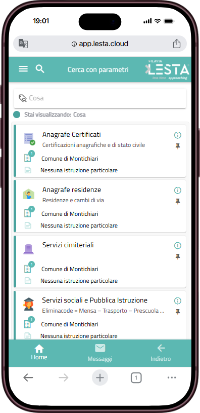Tap note icon in Anagrafe residenze card
Viewport: 200px width, 413px height.
coord(28,226)
